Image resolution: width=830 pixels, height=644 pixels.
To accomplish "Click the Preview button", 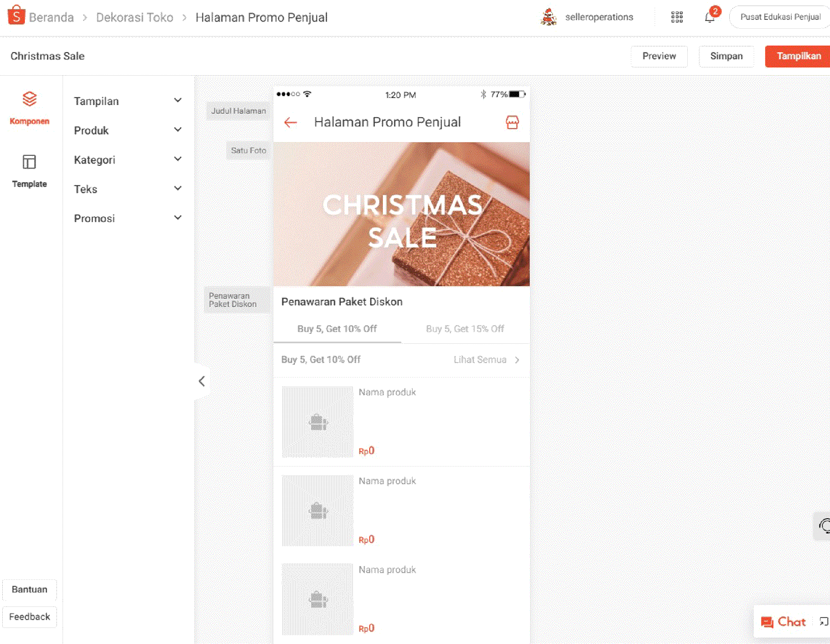I will click(x=659, y=56).
